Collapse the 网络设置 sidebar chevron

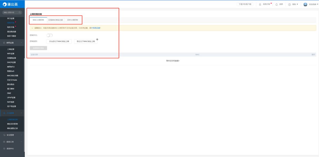pos(21,43)
